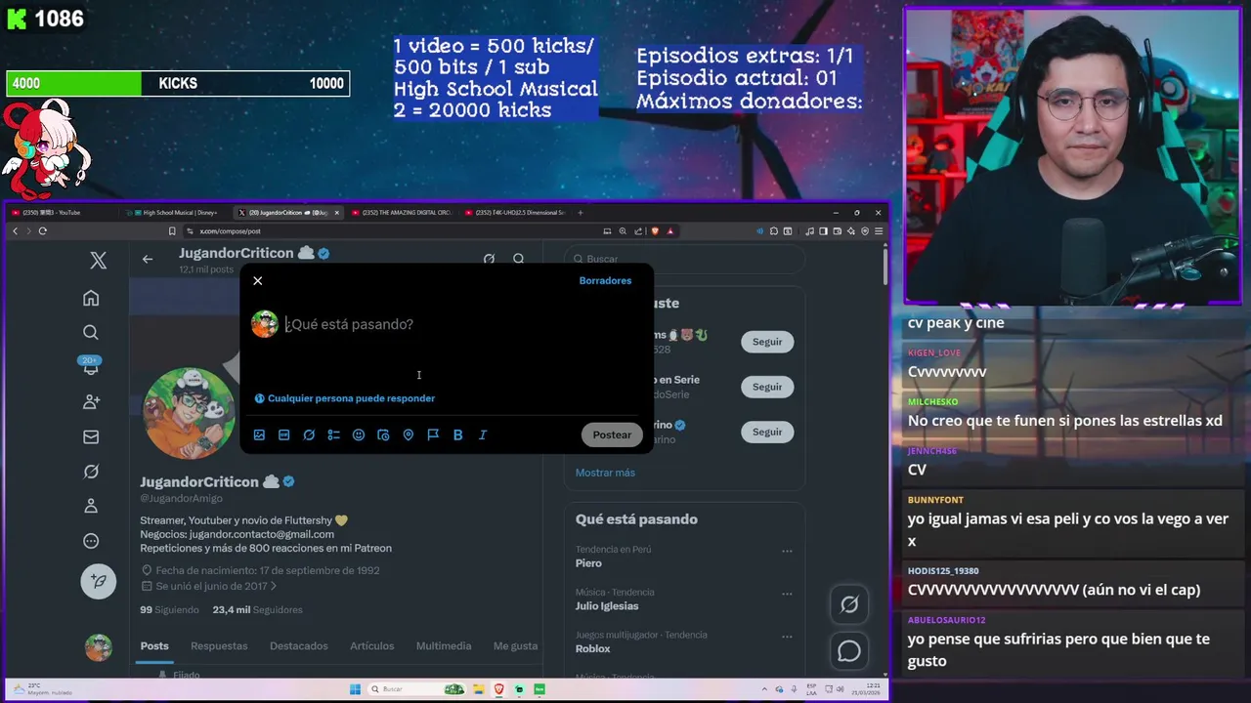Screen dimensions: 1251x703
Task: Click the Buscar search field on X
Action: click(684, 259)
